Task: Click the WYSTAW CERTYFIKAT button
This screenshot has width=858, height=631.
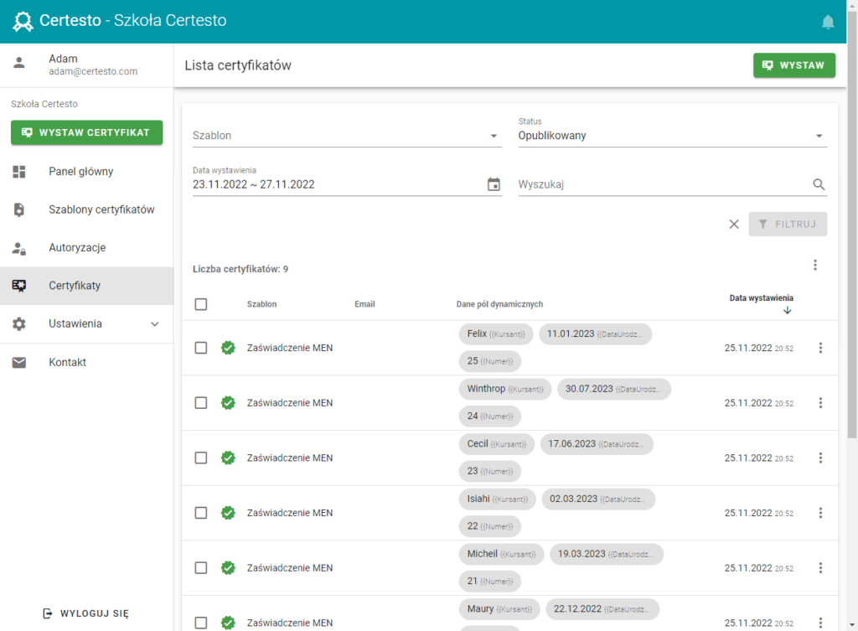Action: pos(86,133)
